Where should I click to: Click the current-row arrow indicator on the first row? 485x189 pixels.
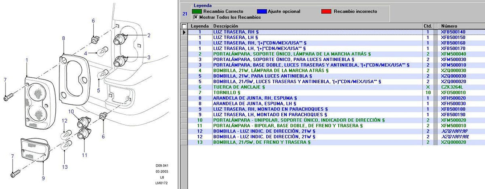pyautogui.click(x=185, y=31)
